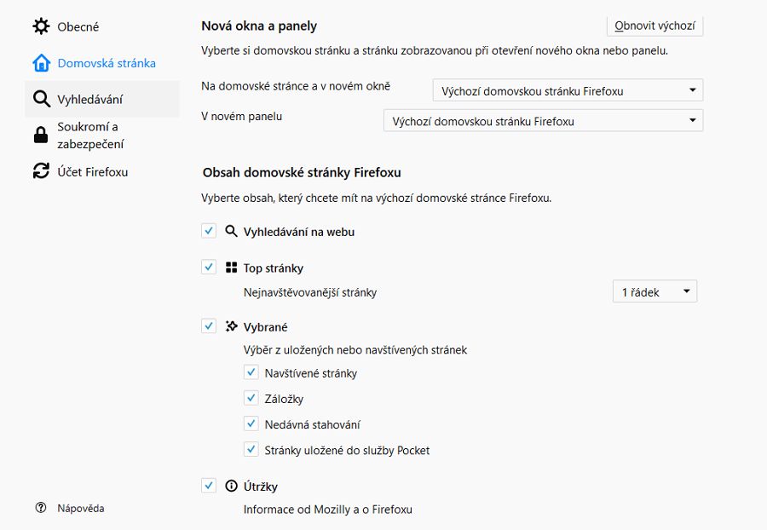
Task: Uncheck the Vyhledávání na webu checkbox
Action: pyautogui.click(x=209, y=231)
